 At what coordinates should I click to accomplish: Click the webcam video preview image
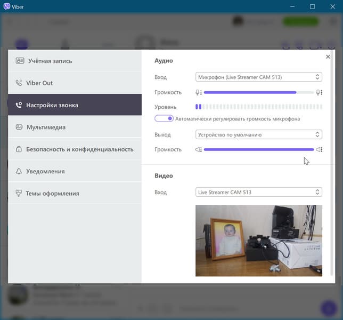coord(259,241)
